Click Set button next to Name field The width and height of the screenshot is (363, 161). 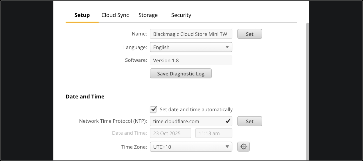pyautogui.click(x=249, y=34)
